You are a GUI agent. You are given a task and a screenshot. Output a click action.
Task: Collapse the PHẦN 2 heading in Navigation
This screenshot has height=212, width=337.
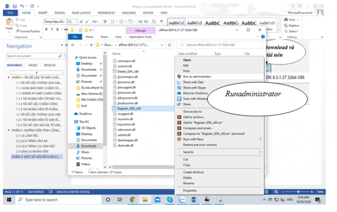coord(9,130)
